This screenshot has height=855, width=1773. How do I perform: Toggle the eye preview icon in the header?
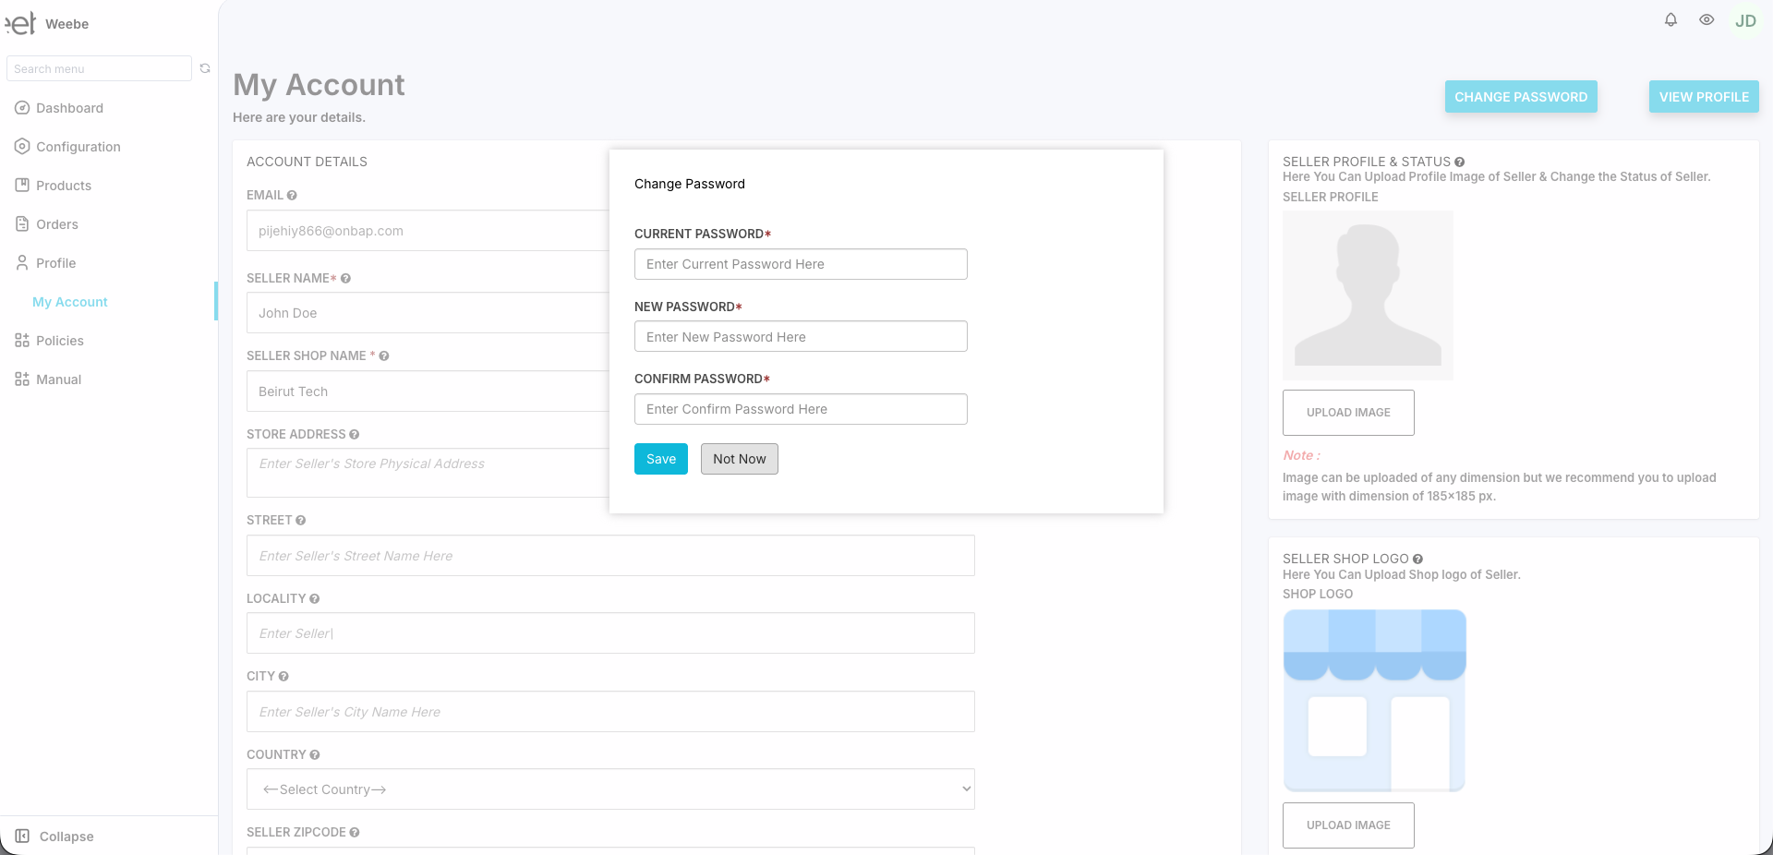coord(1706,19)
